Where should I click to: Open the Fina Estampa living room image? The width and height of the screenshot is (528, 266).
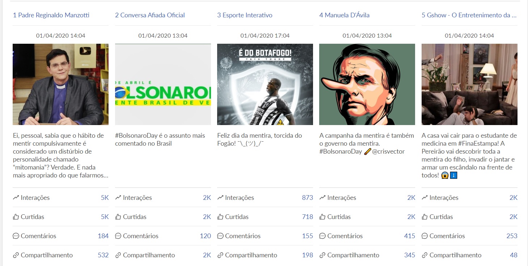click(469, 84)
